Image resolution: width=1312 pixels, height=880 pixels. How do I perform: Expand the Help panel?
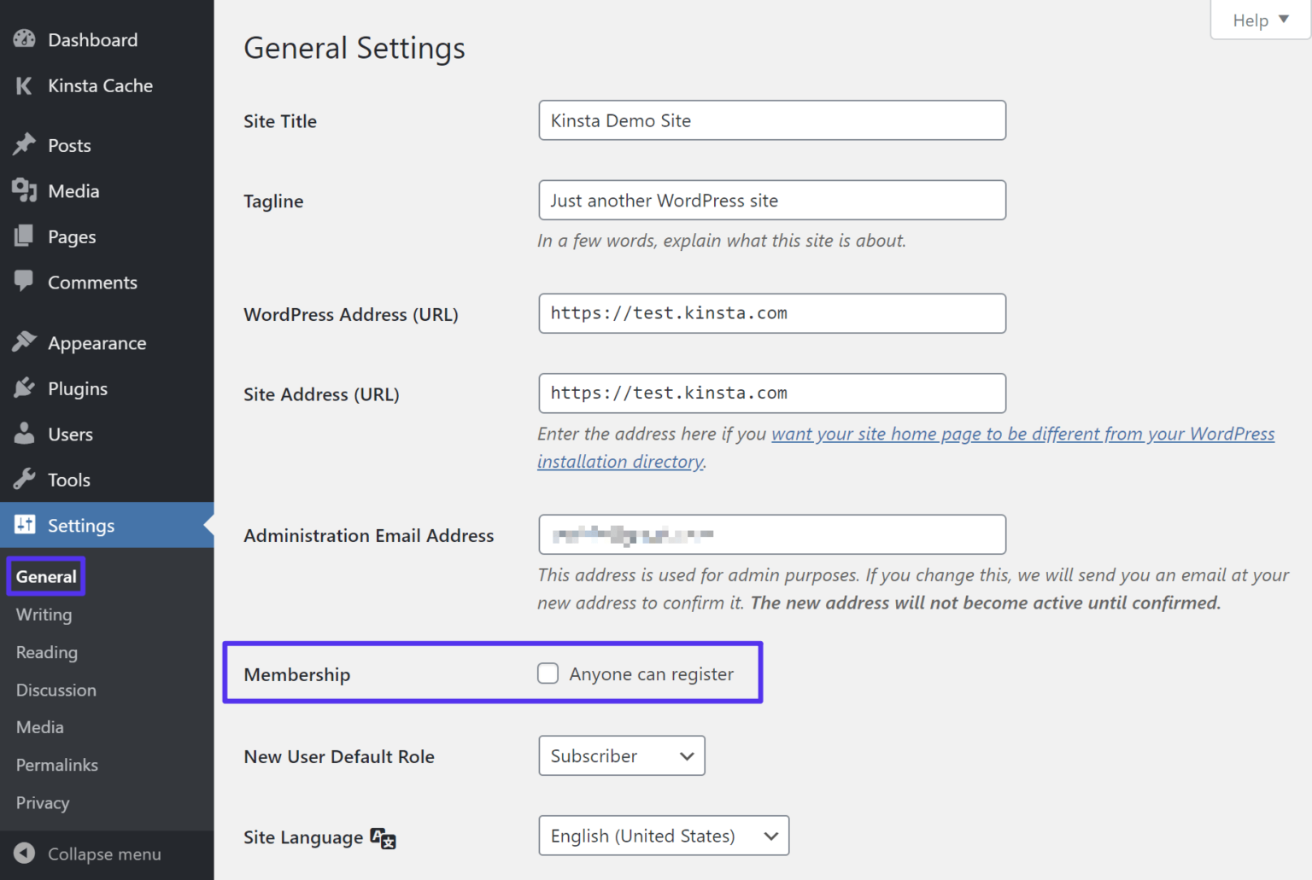pyautogui.click(x=1258, y=20)
